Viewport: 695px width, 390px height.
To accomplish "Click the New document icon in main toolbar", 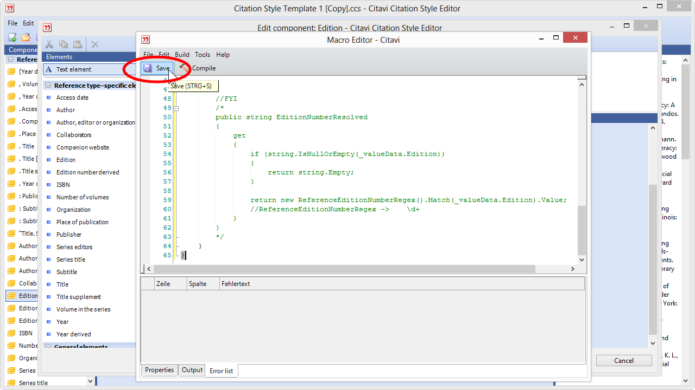I will pyautogui.click(x=12, y=37).
